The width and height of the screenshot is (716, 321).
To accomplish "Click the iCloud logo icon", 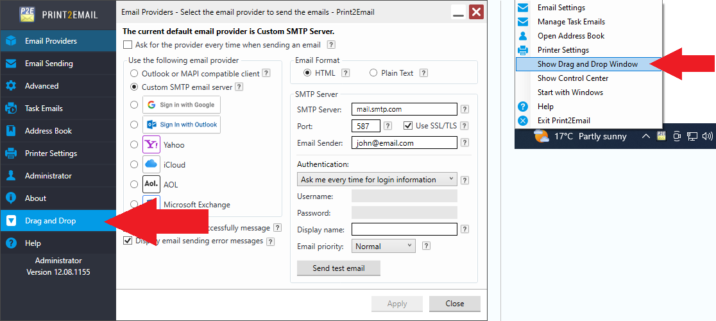I will (x=151, y=164).
